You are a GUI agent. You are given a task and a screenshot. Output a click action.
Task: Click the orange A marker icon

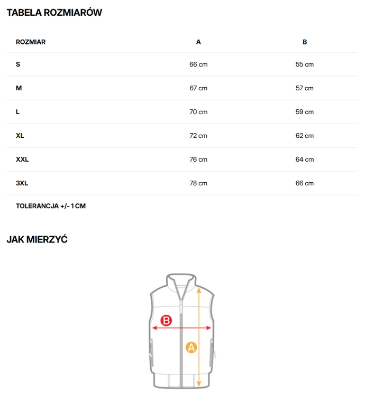191,348
